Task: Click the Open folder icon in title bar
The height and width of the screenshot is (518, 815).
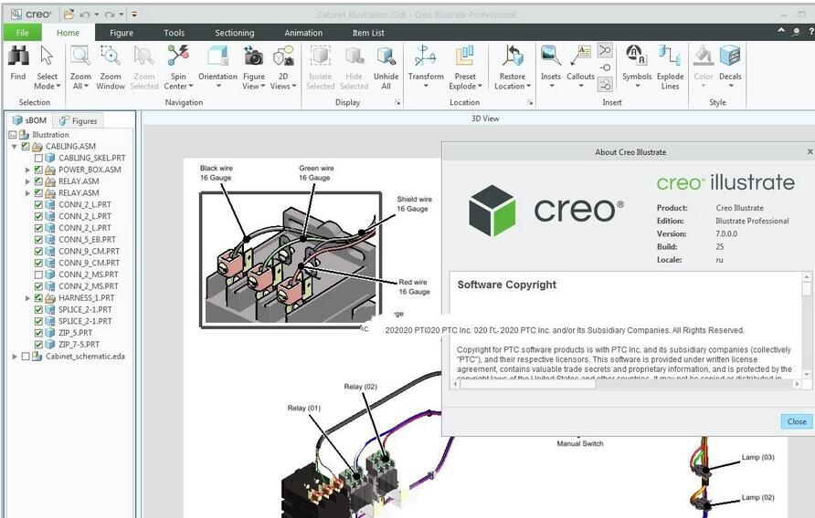Action: (69, 15)
